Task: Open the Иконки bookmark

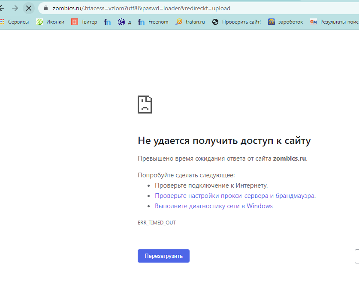Action: click(x=51, y=22)
